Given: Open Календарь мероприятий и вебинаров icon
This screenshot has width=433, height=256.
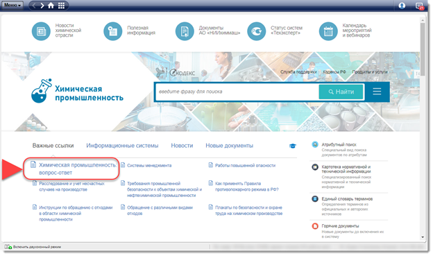Looking at the screenshot, I should point(328,31).
